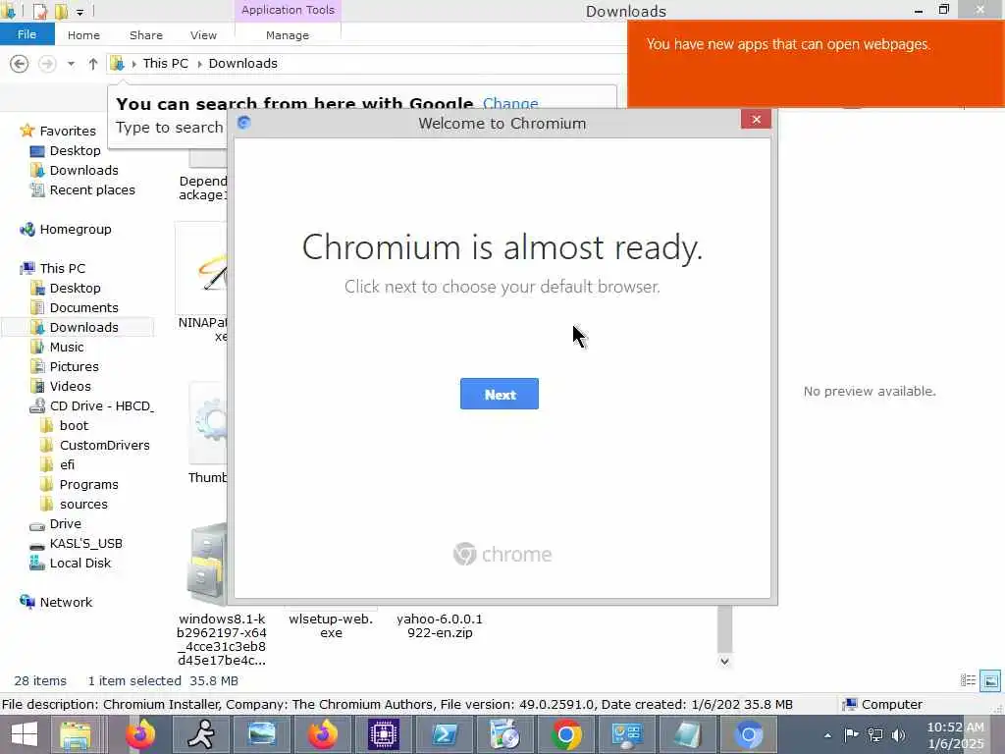Open the File ribbon menu
This screenshot has height=754, width=1005.
click(26, 34)
